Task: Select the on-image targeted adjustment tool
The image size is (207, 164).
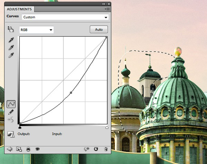Action: point(10,30)
